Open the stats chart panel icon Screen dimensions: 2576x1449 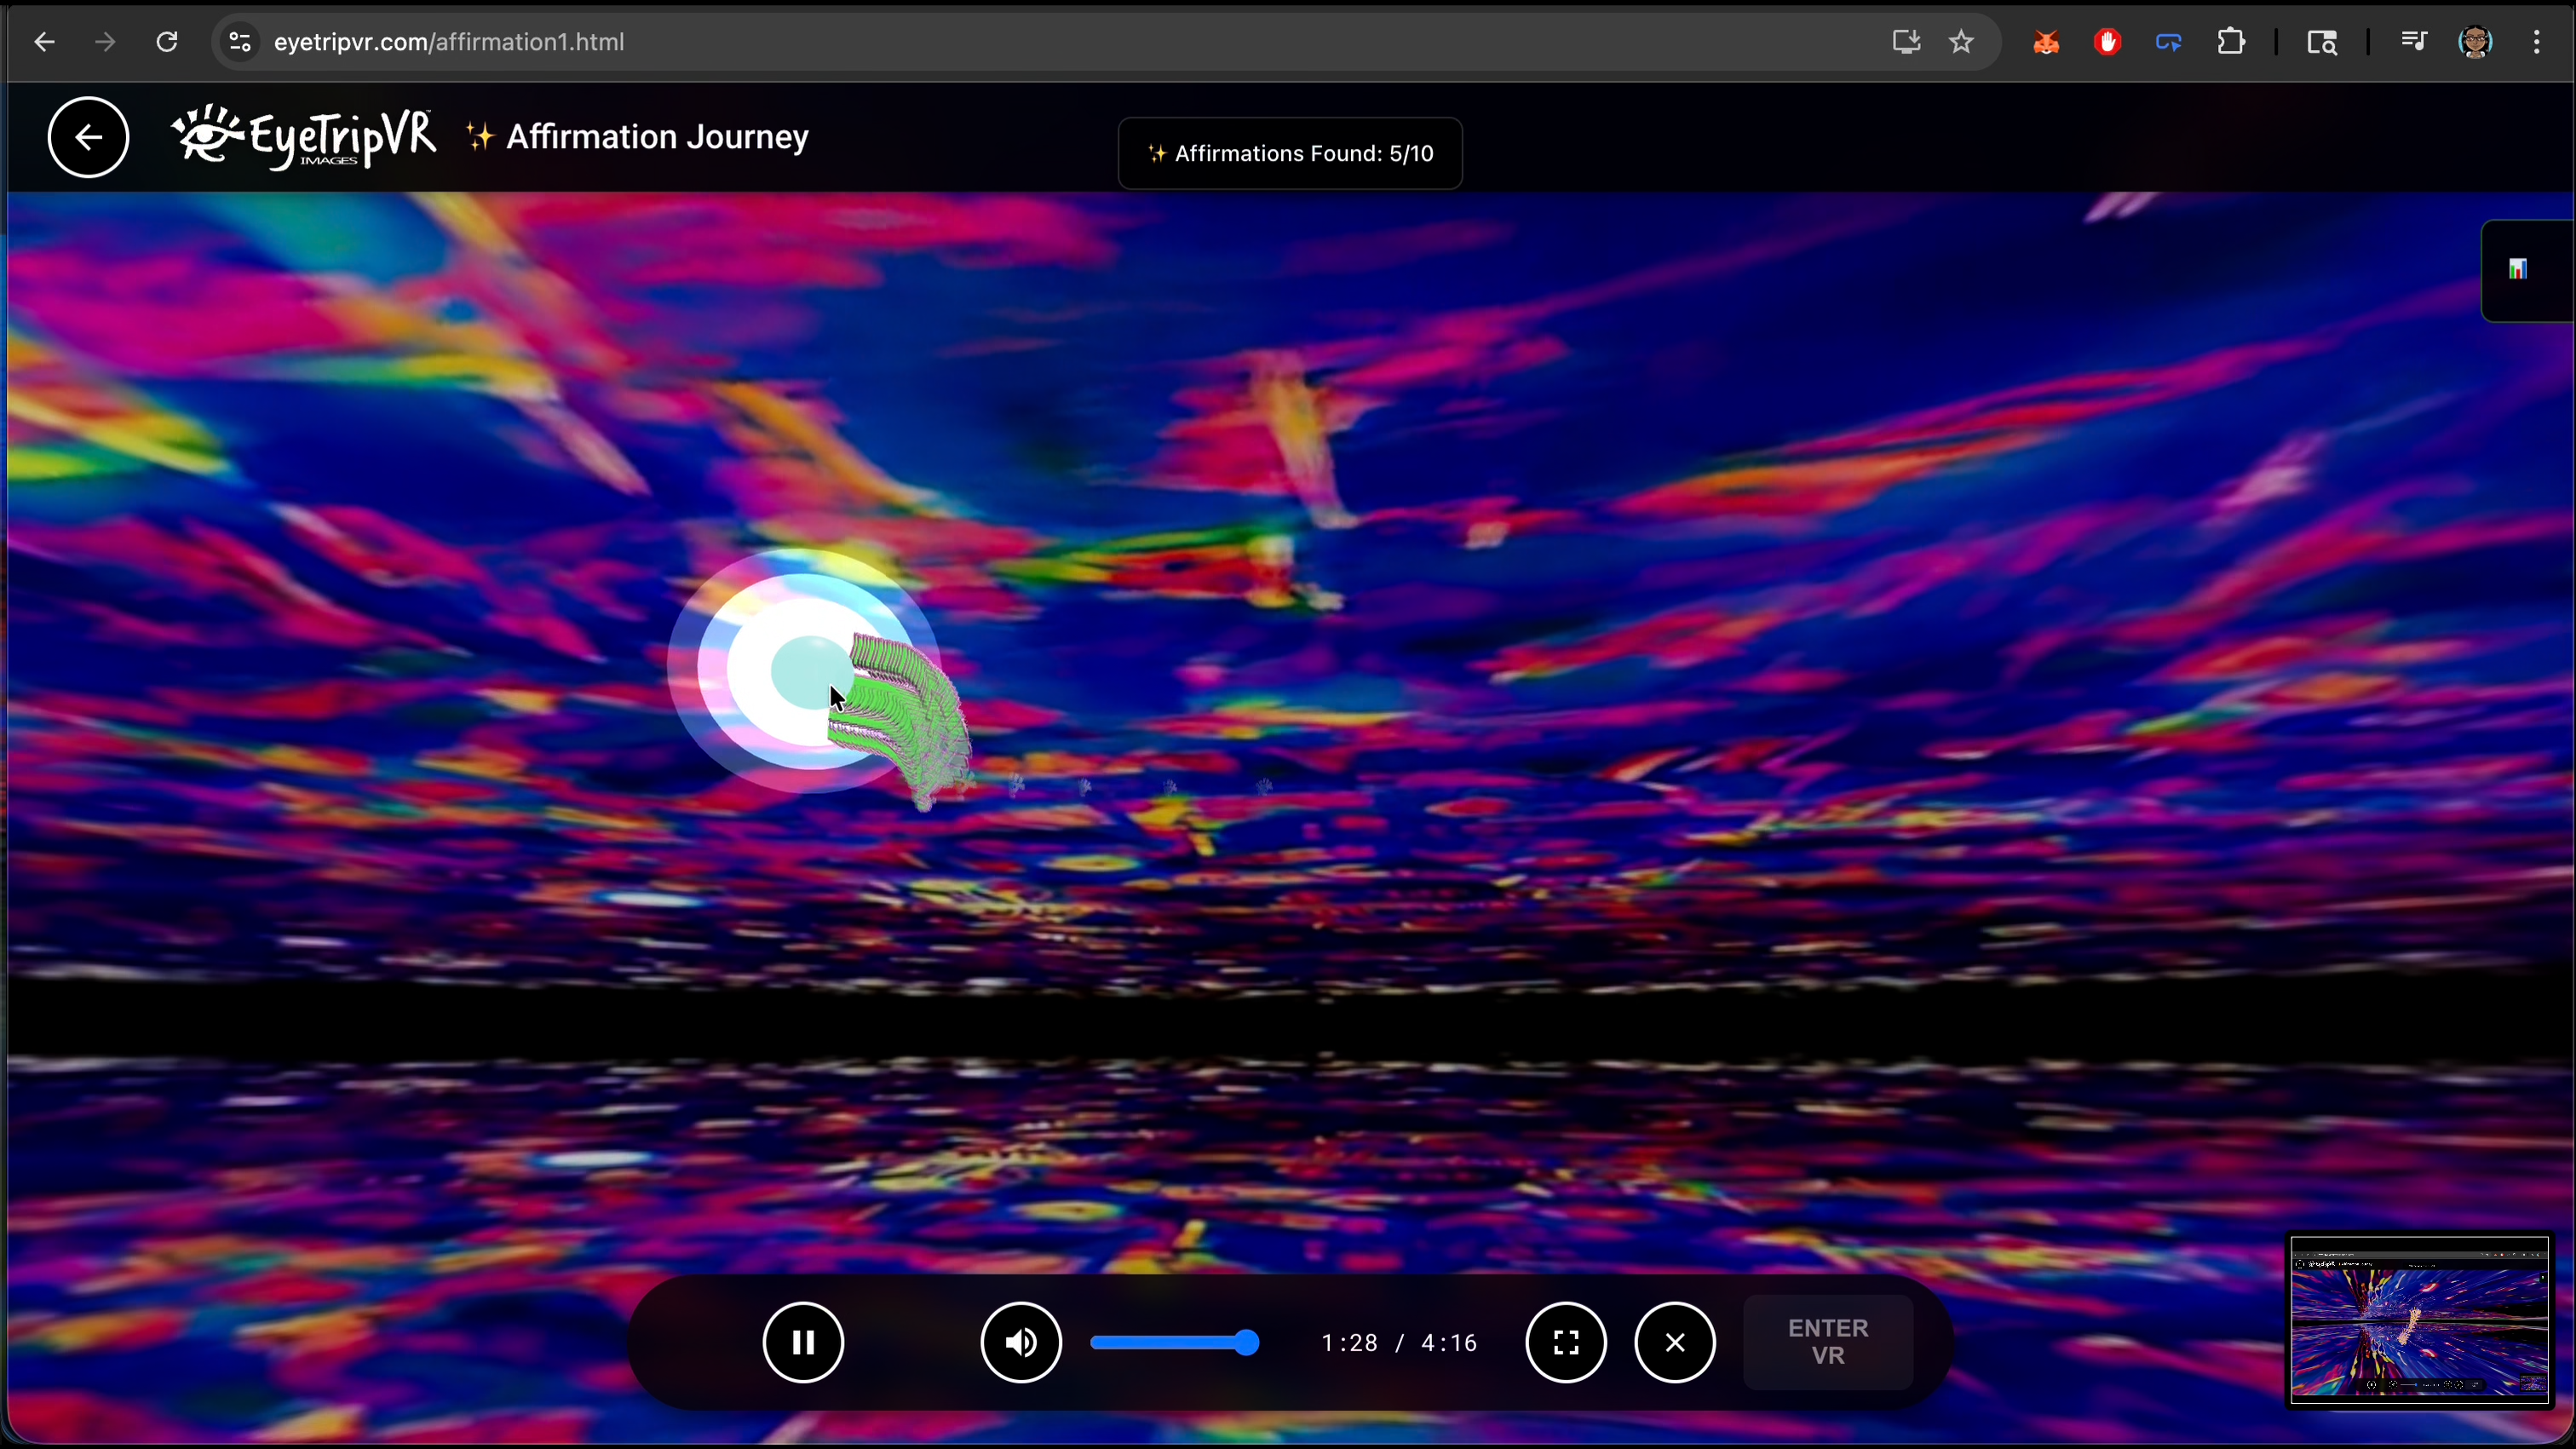point(2517,269)
